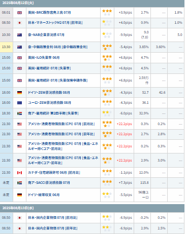Open 豪・中銀政策金利 08月 indicator link

pos(58,47)
